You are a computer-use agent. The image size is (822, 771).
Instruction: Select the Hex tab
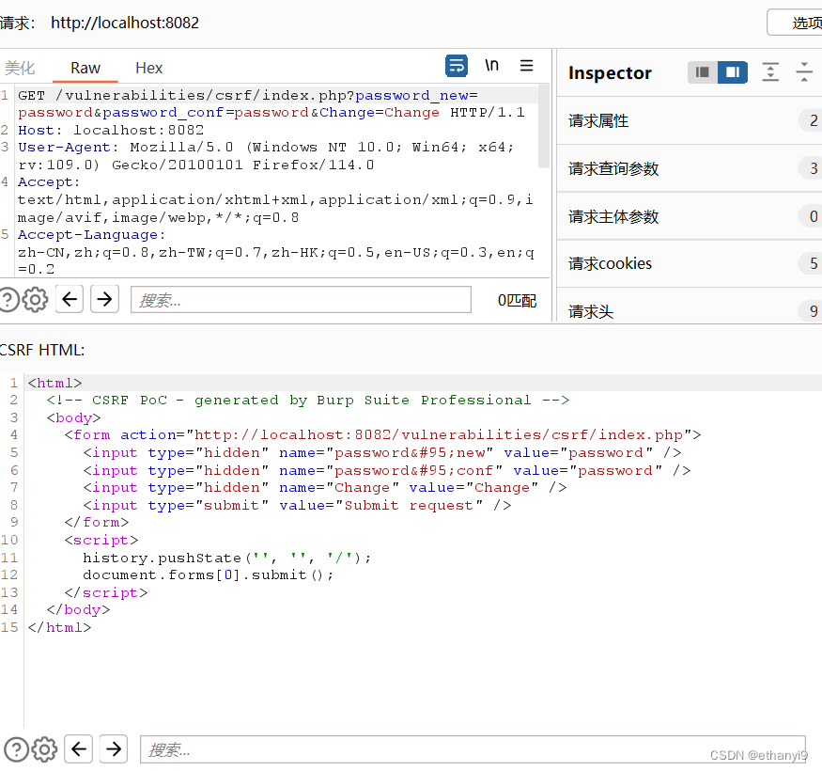[x=148, y=68]
